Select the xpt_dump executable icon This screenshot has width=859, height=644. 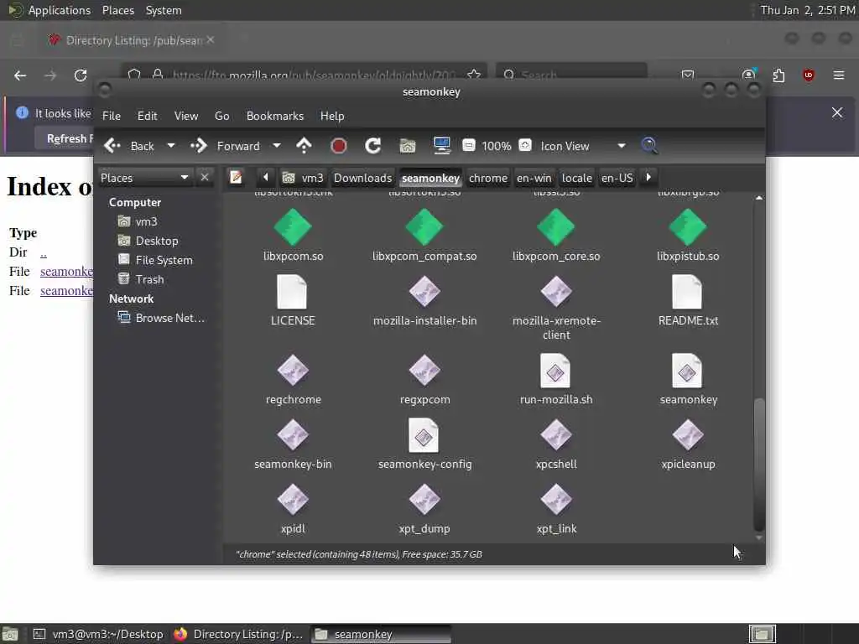pyautogui.click(x=424, y=500)
